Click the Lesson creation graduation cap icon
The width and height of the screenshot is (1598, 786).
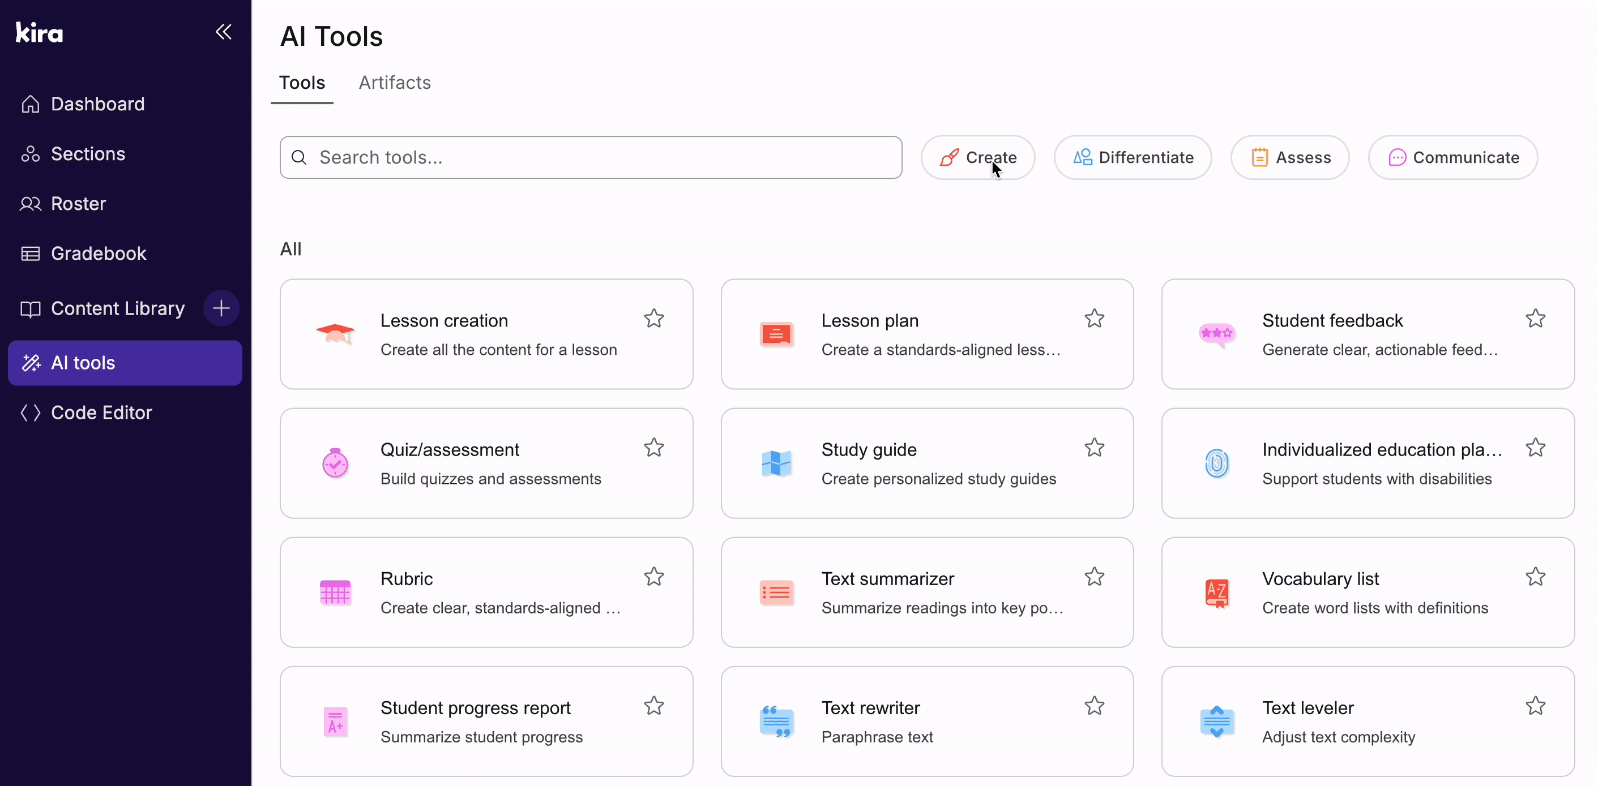click(336, 334)
